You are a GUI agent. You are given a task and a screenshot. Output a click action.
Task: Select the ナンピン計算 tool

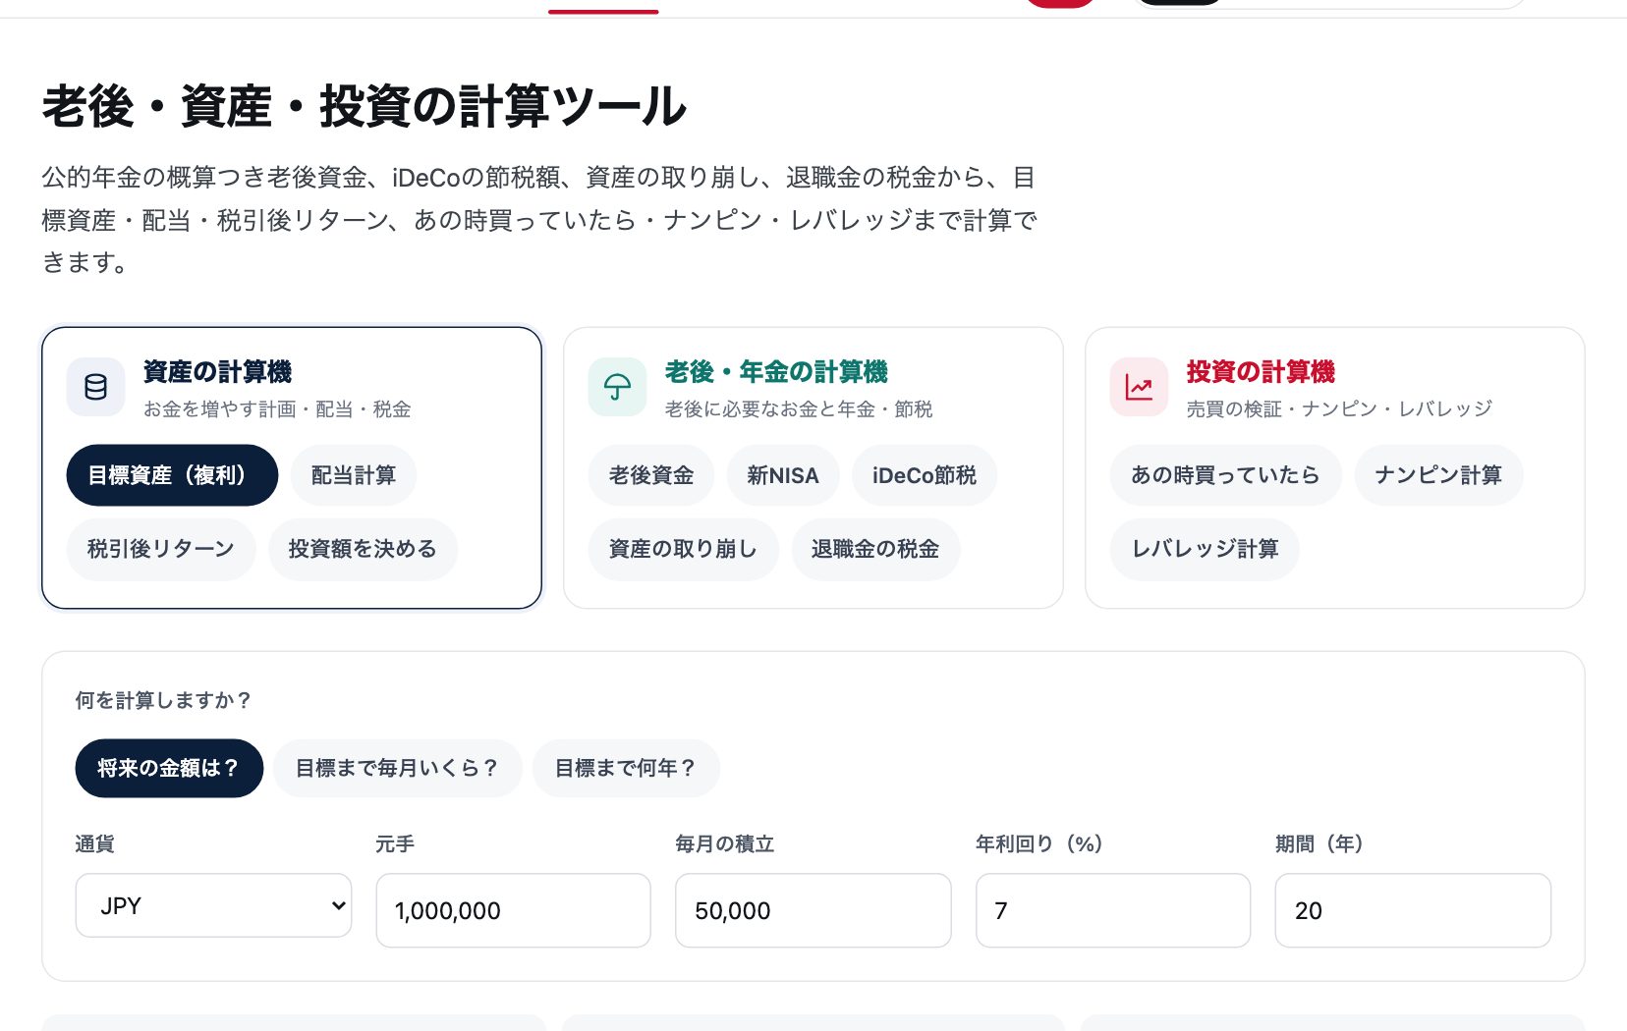point(1438,475)
